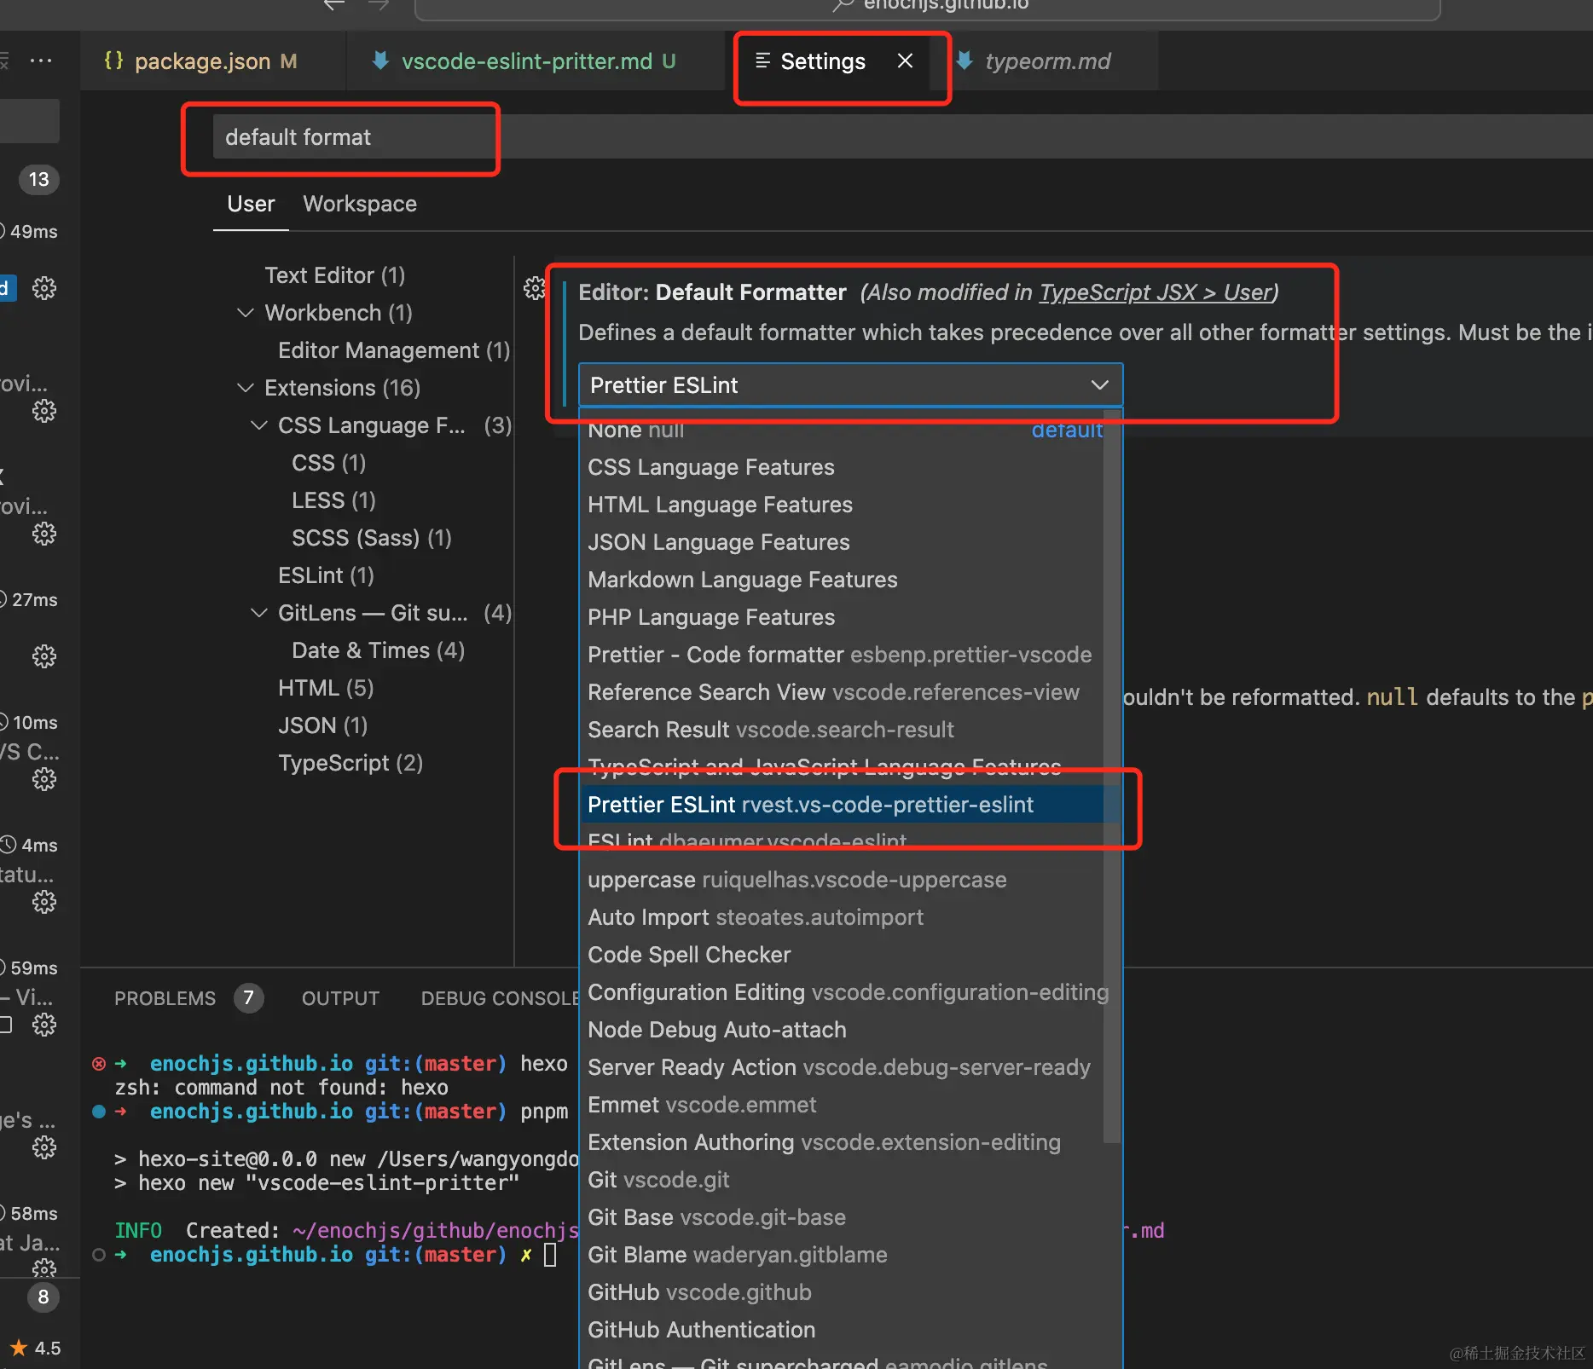Collapse GitLens — Git su... tree node
The height and width of the screenshot is (1369, 1593).
(x=259, y=613)
